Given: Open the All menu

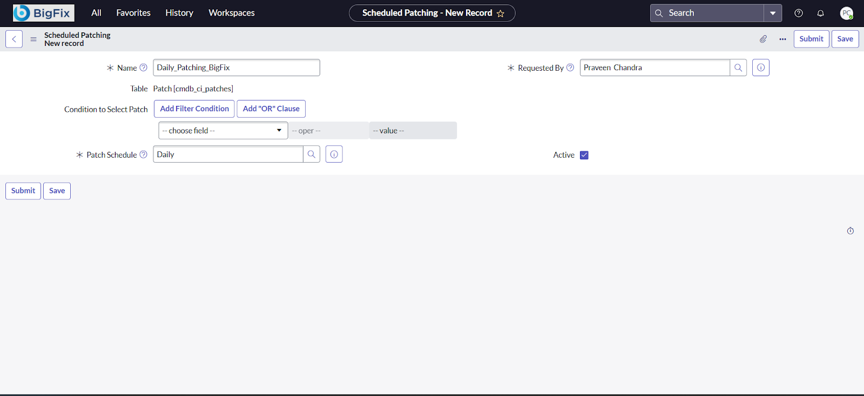Looking at the screenshot, I should tap(96, 13).
